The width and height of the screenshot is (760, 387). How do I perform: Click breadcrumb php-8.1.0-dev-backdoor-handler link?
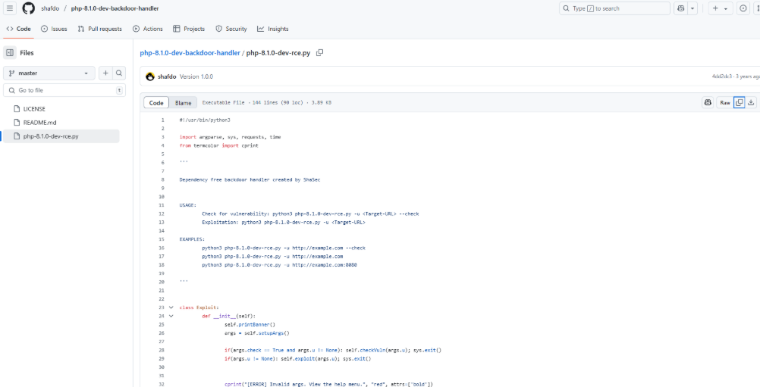tap(190, 53)
